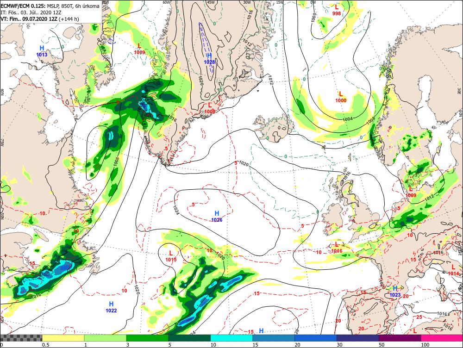
Task: Click the 60W longitude label
Action: click(167, 2)
